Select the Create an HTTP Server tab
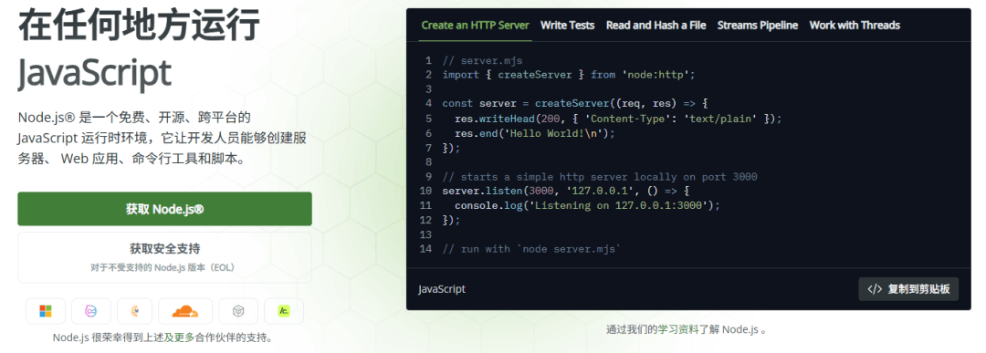 coord(476,26)
